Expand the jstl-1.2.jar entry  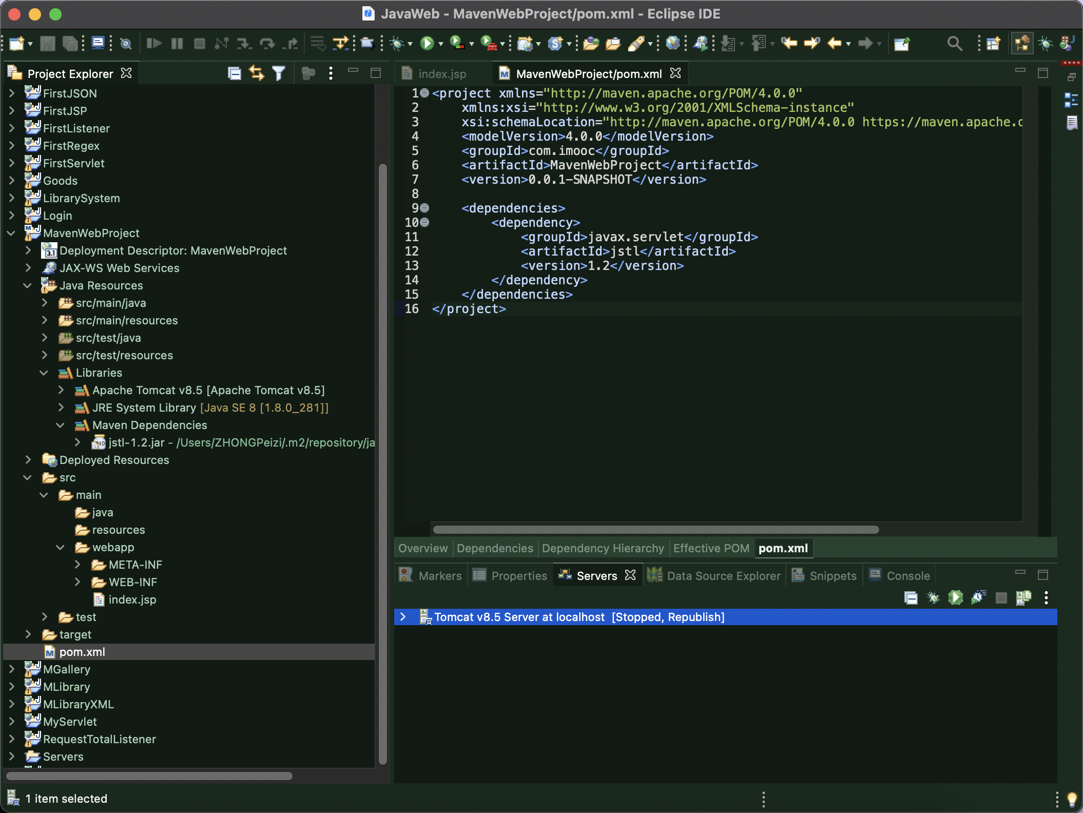coord(77,442)
